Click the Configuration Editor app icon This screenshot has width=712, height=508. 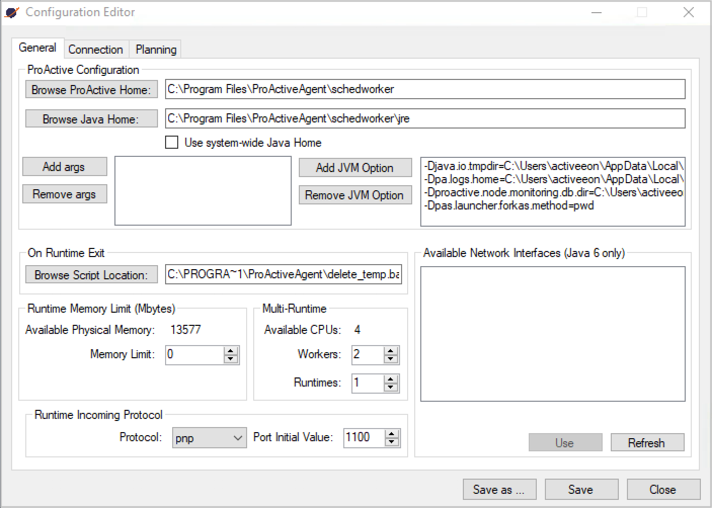12,12
